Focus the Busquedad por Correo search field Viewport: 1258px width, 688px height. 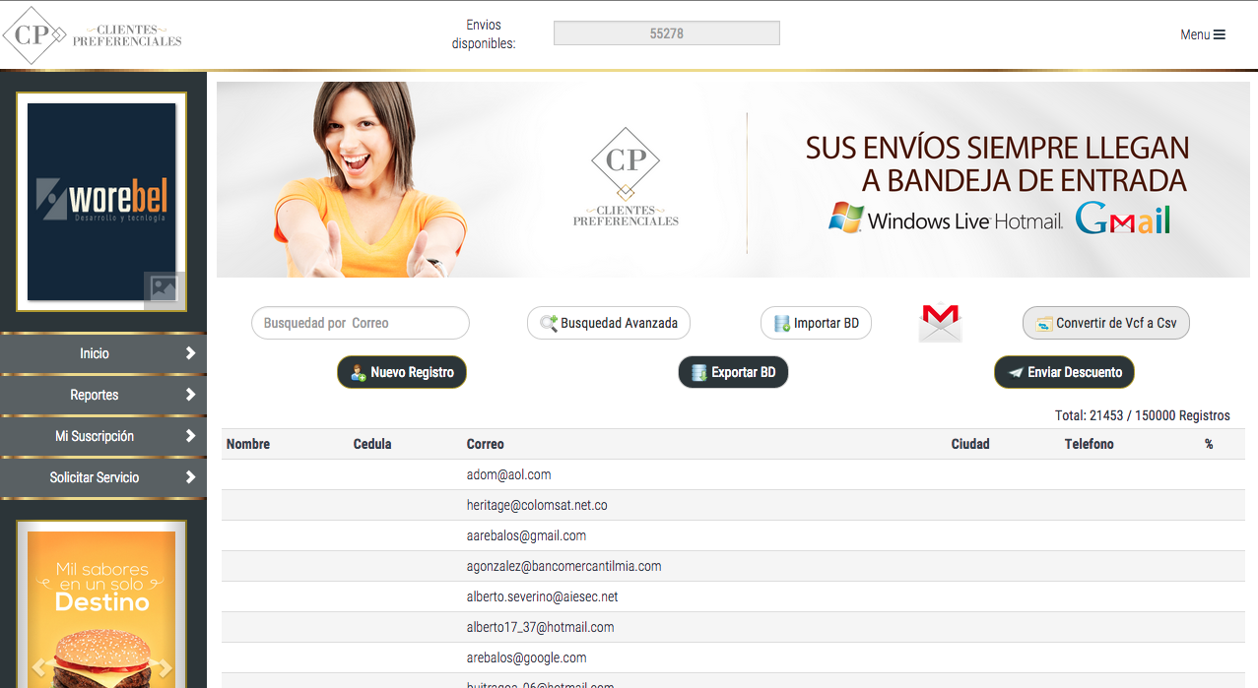coord(361,323)
